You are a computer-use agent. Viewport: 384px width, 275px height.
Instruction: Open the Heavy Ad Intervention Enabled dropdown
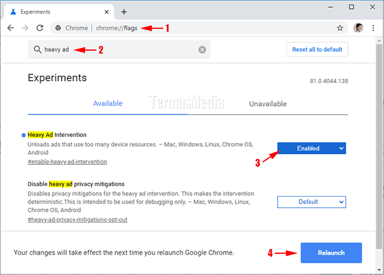(x=311, y=148)
